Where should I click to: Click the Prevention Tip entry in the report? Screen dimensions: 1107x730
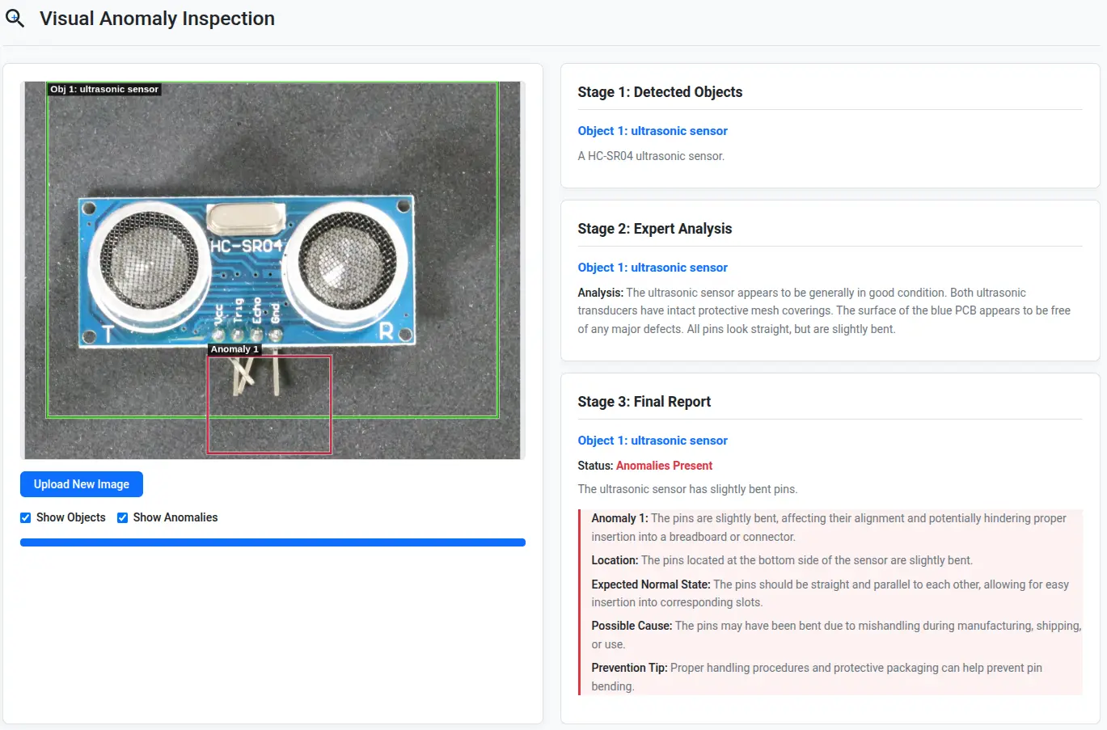[817, 677]
